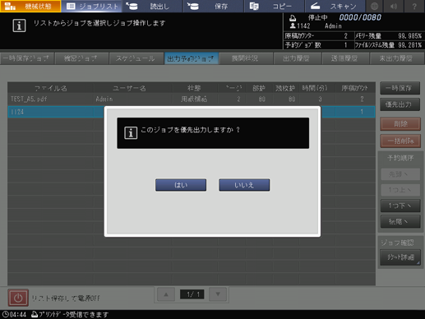Image resolution: width=425 pixels, height=319 pixels.
Task: Click the 状態 column header
Action: (194, 88)
